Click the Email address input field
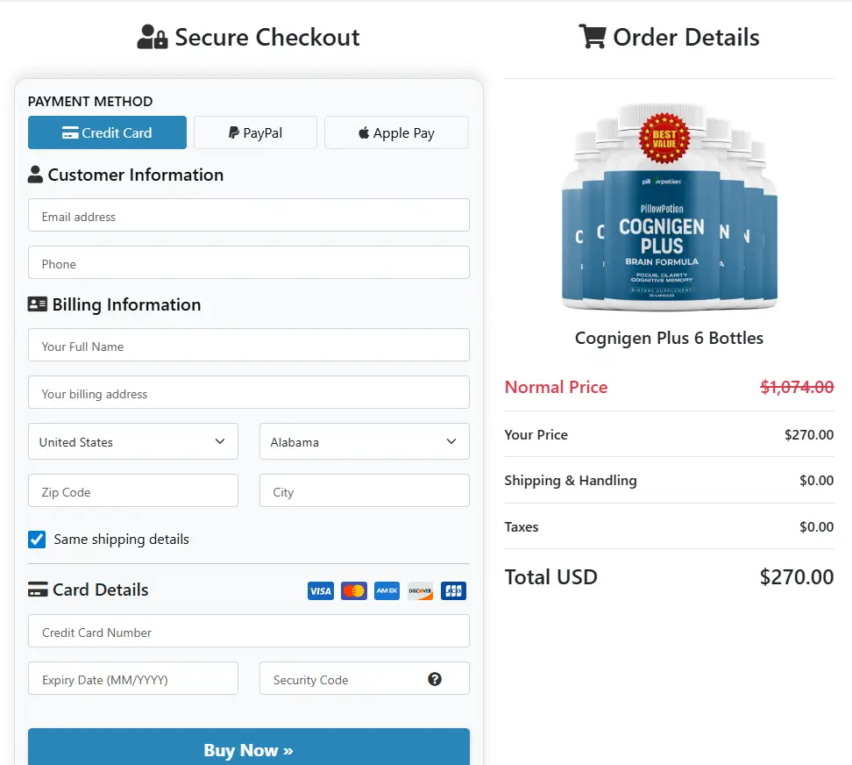 click(x=248, y=215)
